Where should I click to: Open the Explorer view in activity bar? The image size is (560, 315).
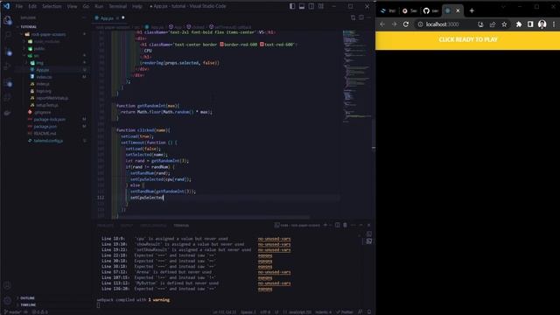click(x=8, y=20)
